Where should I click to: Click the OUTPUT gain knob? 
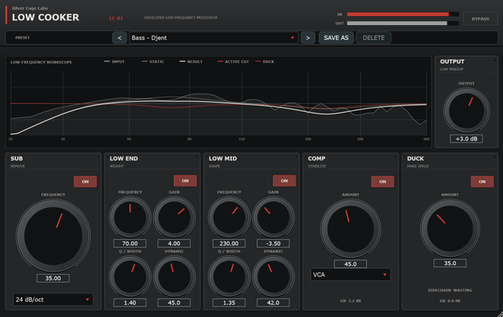pyautogui.click(x=466, y=110)
